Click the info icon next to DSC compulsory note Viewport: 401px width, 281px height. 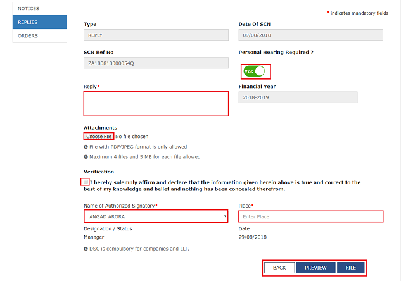coord(86,248)
